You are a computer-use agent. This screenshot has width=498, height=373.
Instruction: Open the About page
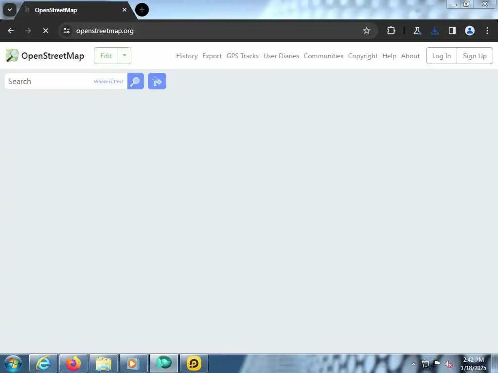click(x=410, y=56)
